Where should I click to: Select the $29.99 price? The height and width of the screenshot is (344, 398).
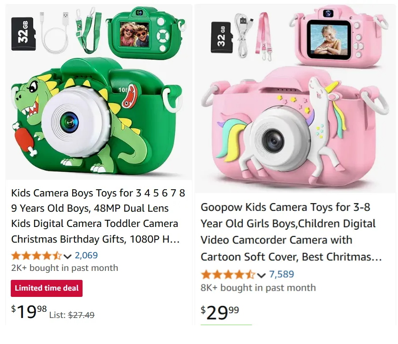coord(220,312)
